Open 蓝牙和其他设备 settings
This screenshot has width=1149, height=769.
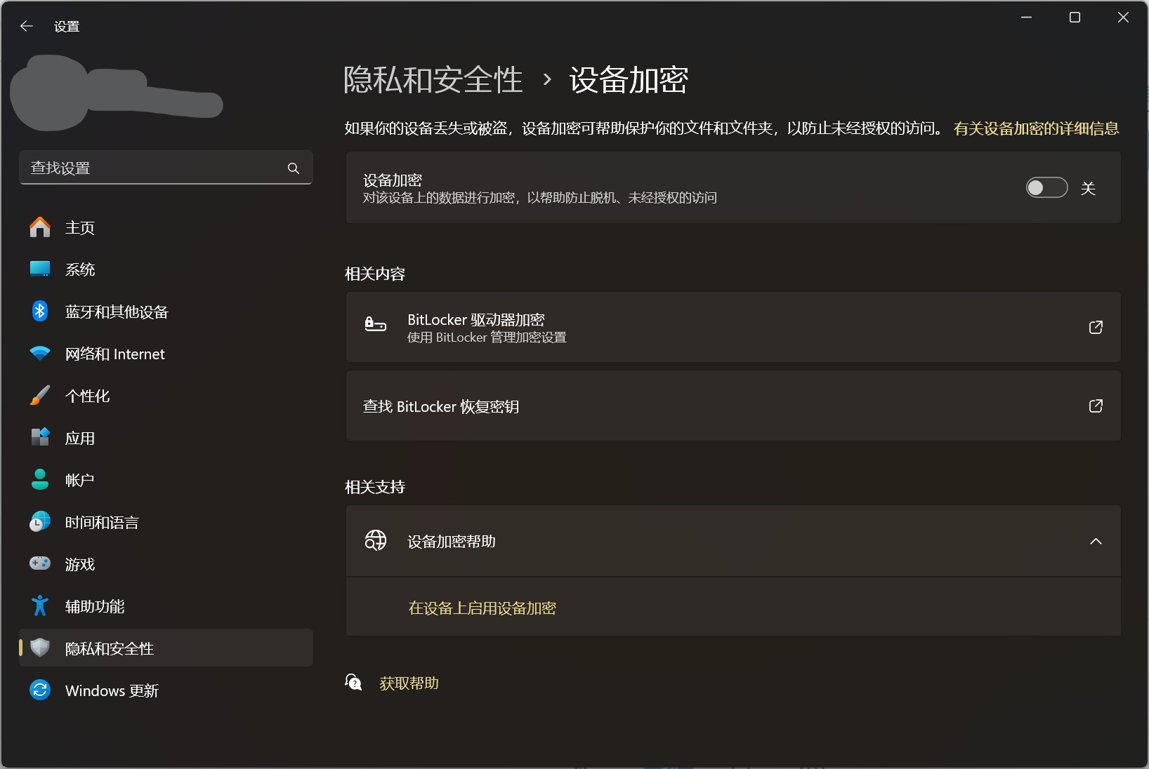point(116,312)
